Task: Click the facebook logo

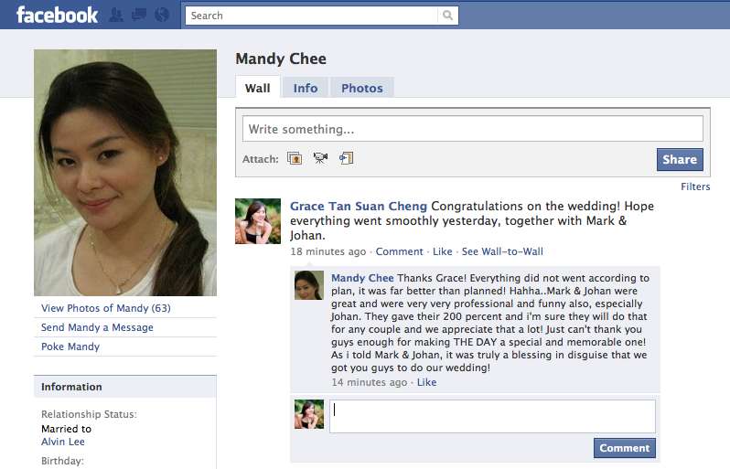Action: [58, 15]
